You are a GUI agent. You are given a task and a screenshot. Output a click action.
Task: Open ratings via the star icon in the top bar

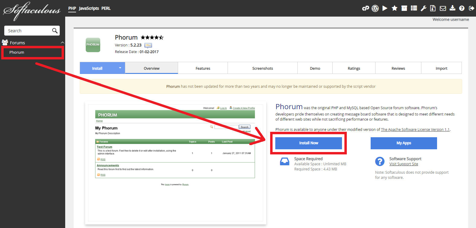395,8
